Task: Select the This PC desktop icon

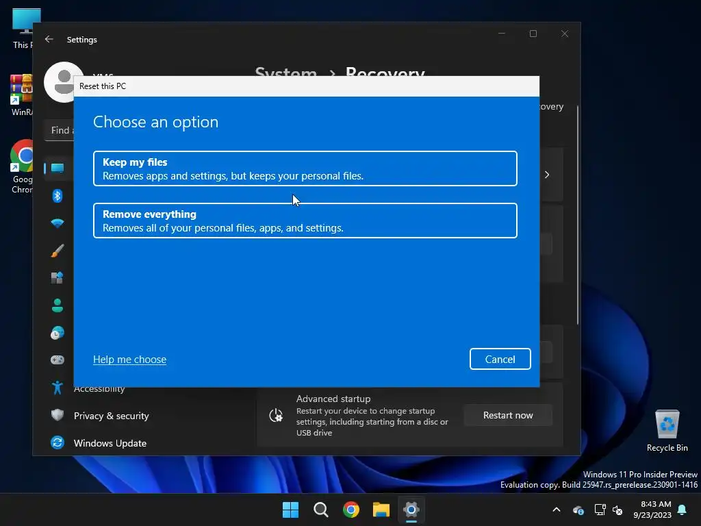Action: click(23, 29)
